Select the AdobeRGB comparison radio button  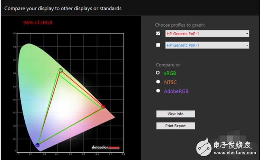coord(158,91)
